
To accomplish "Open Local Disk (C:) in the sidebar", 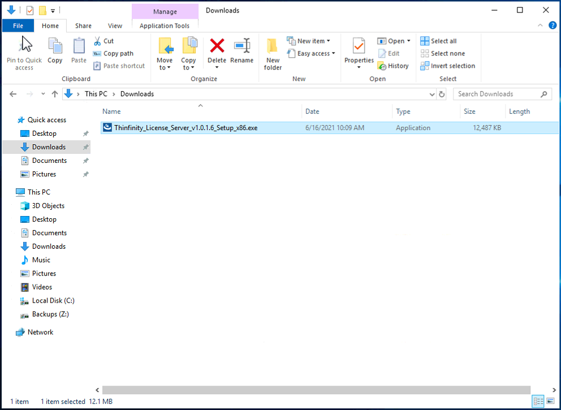I will click(52, 300).
